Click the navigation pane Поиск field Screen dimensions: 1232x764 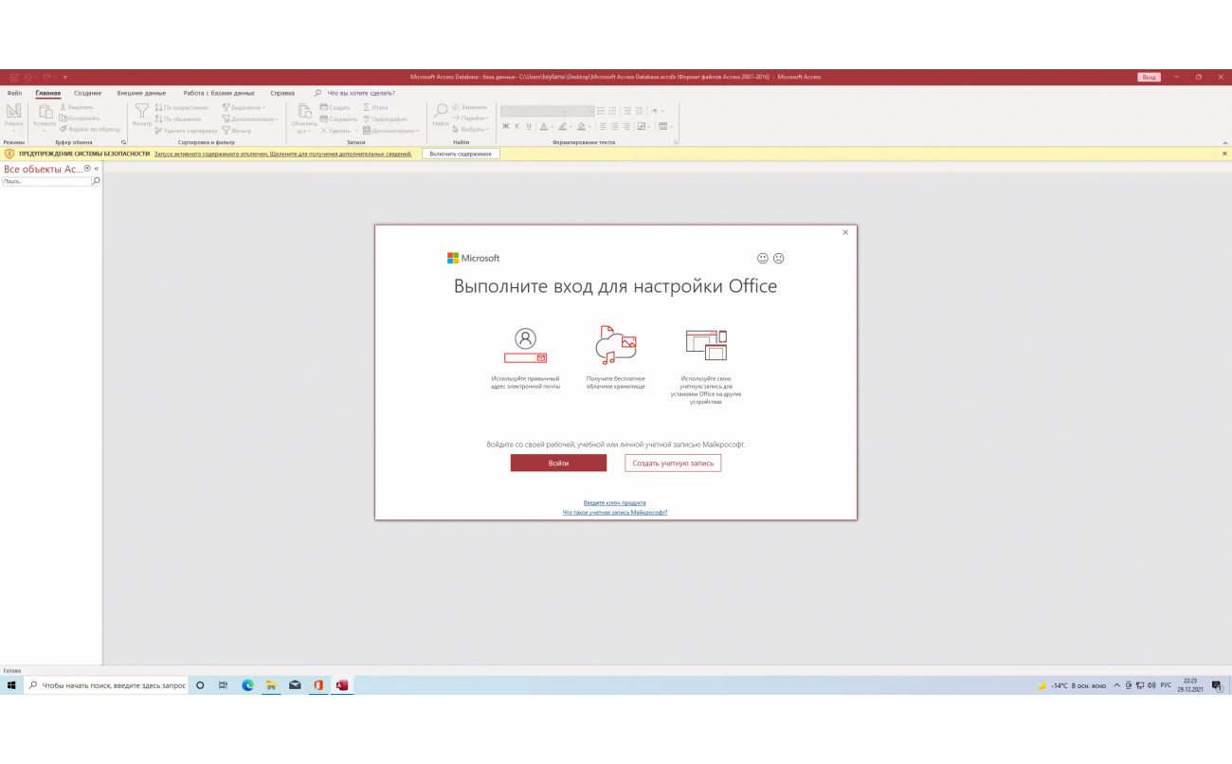tap(46, 180)
